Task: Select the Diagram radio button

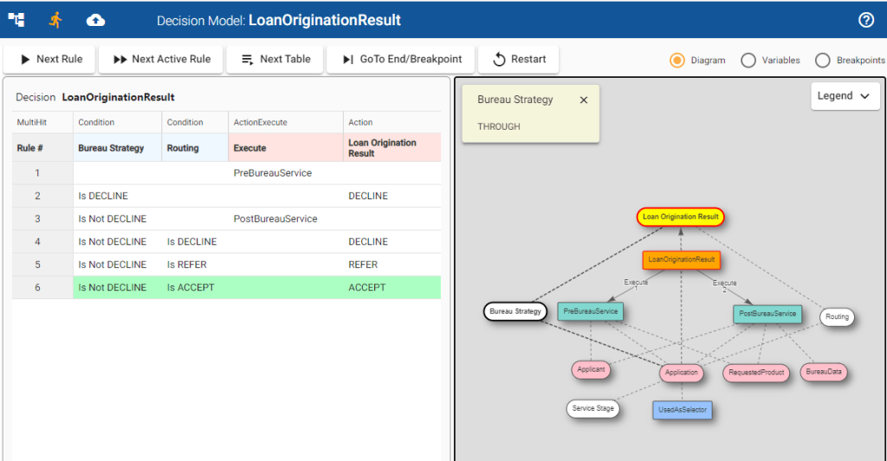Action: pos(677,61)
